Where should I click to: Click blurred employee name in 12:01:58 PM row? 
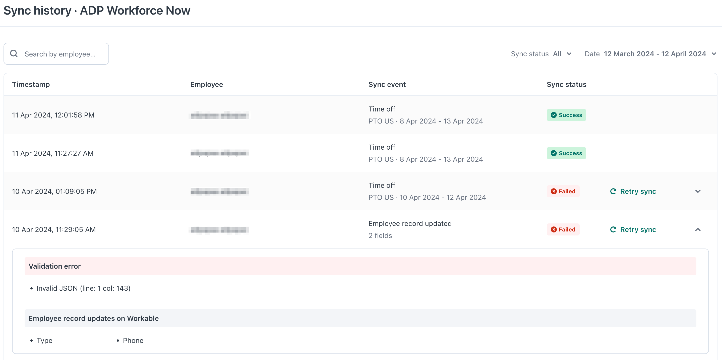[x=219, y=115]
